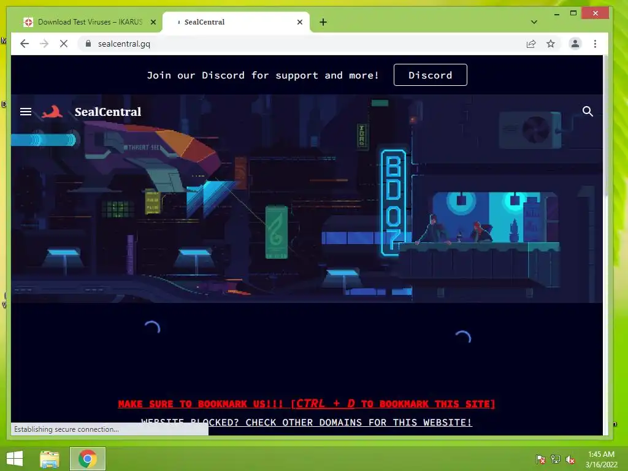Click the 'Join our Discord for support' text

[262, 75]
